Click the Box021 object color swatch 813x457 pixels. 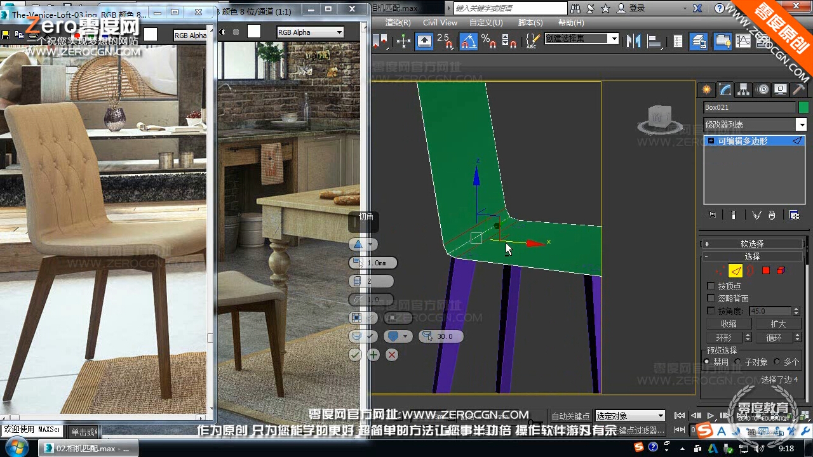(803, 107)
